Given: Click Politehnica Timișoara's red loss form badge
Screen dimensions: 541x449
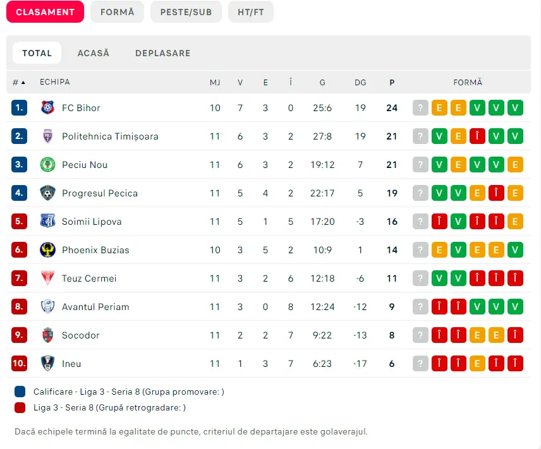Looking at the screenshot, I should [477, 136].
